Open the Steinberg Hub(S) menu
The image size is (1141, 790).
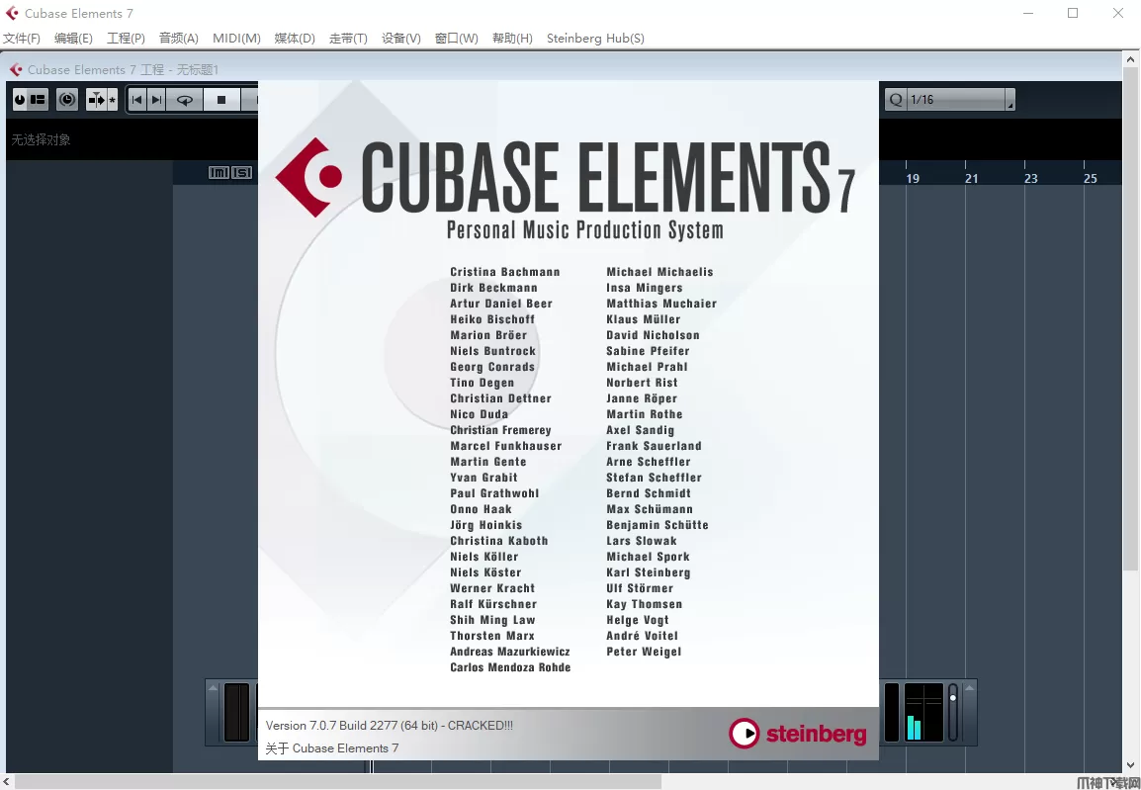tap(595, 38)
